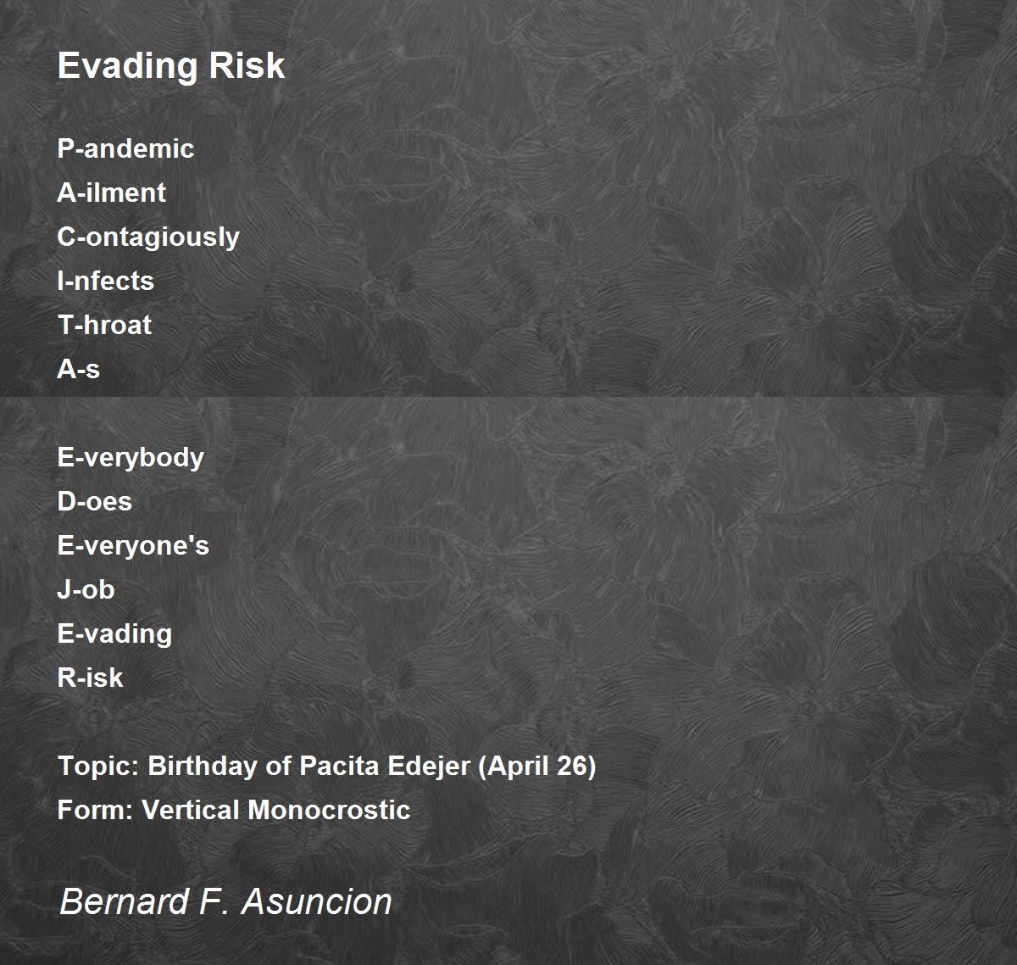Click the D-oes line
The image size is (1017, 965).
point(95,501)
